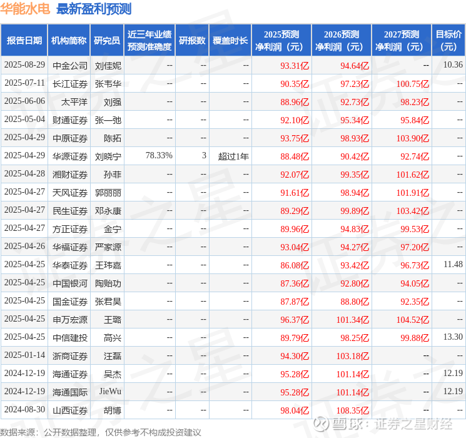Click analyst name 严家源
Screen dimensions: 466x438
(x=108, y=247)
